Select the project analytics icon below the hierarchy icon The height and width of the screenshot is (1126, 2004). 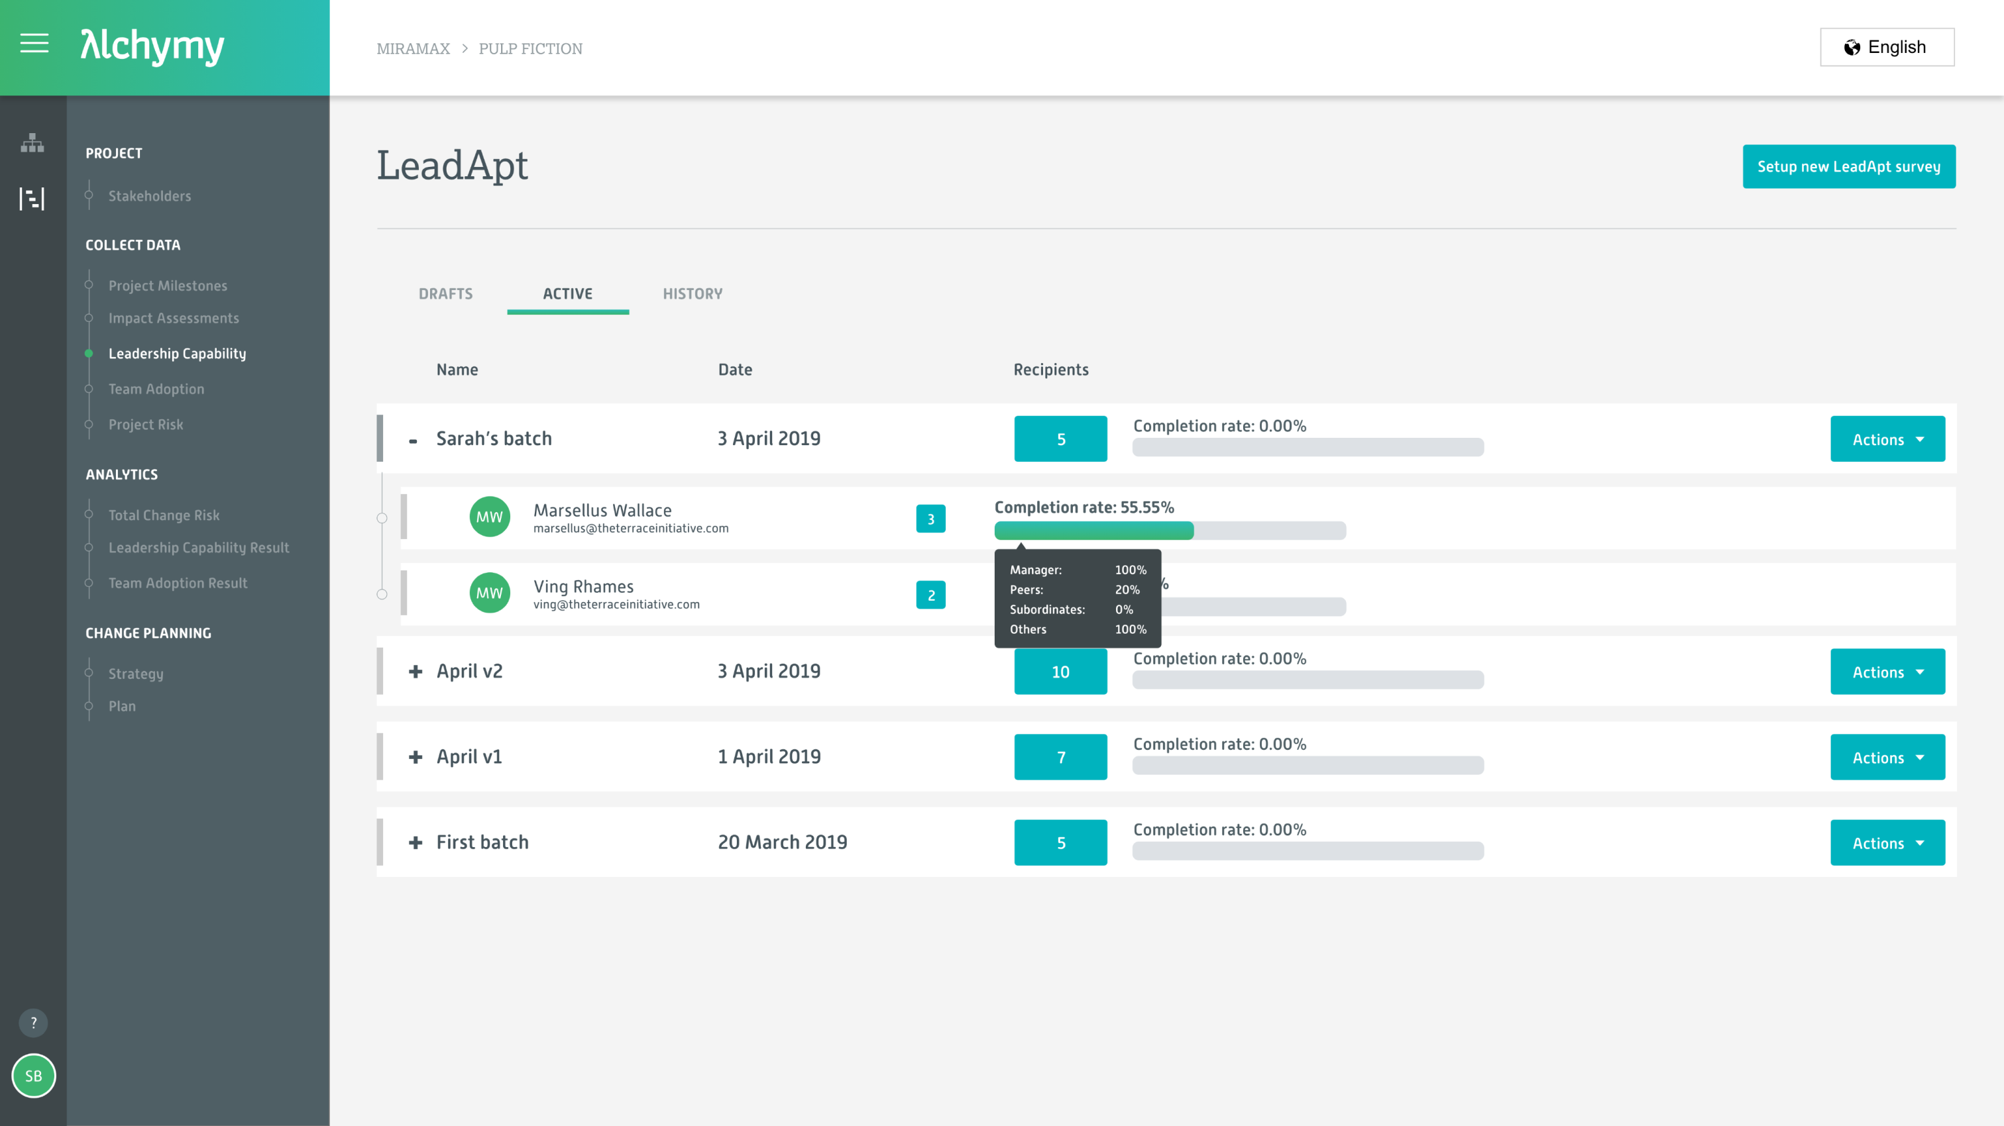pos(32,198)
